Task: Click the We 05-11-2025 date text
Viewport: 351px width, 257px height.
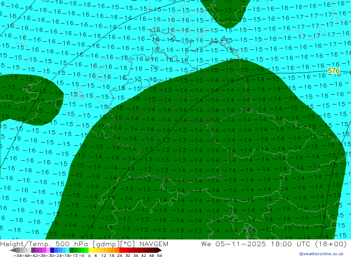Action: point(233,244)
